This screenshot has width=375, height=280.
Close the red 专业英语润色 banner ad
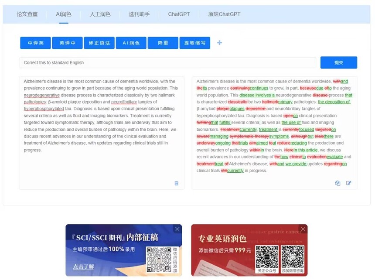click(303, 229)
